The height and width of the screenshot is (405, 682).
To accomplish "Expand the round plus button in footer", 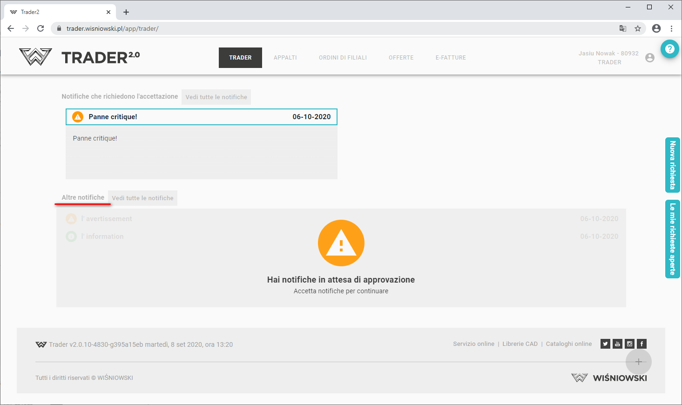I will pos(638,362).
